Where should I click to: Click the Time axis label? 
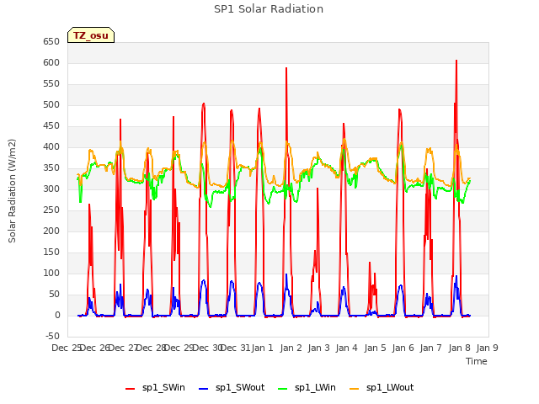point(476,361)
